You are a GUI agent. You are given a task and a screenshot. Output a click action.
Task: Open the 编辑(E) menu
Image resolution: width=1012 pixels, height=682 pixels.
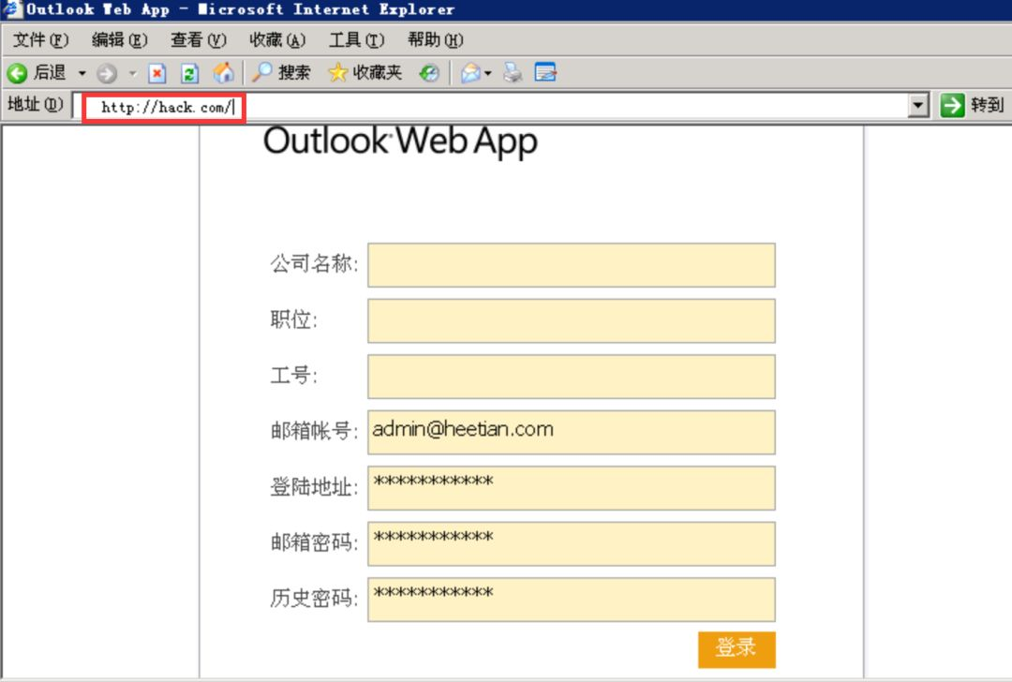coord(119,40)
